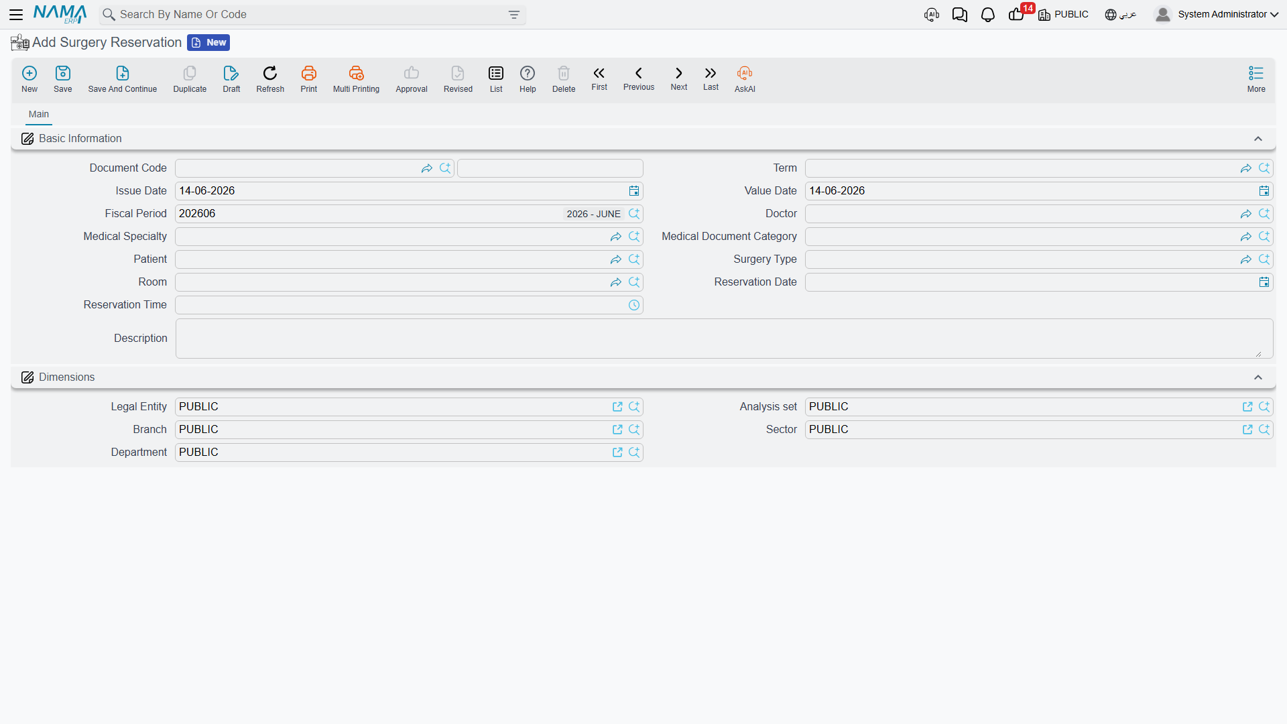The height and width of the screenshot is (724, 1287).
Task: Click the PUBLIC company selector
Action: point(1064,14)
